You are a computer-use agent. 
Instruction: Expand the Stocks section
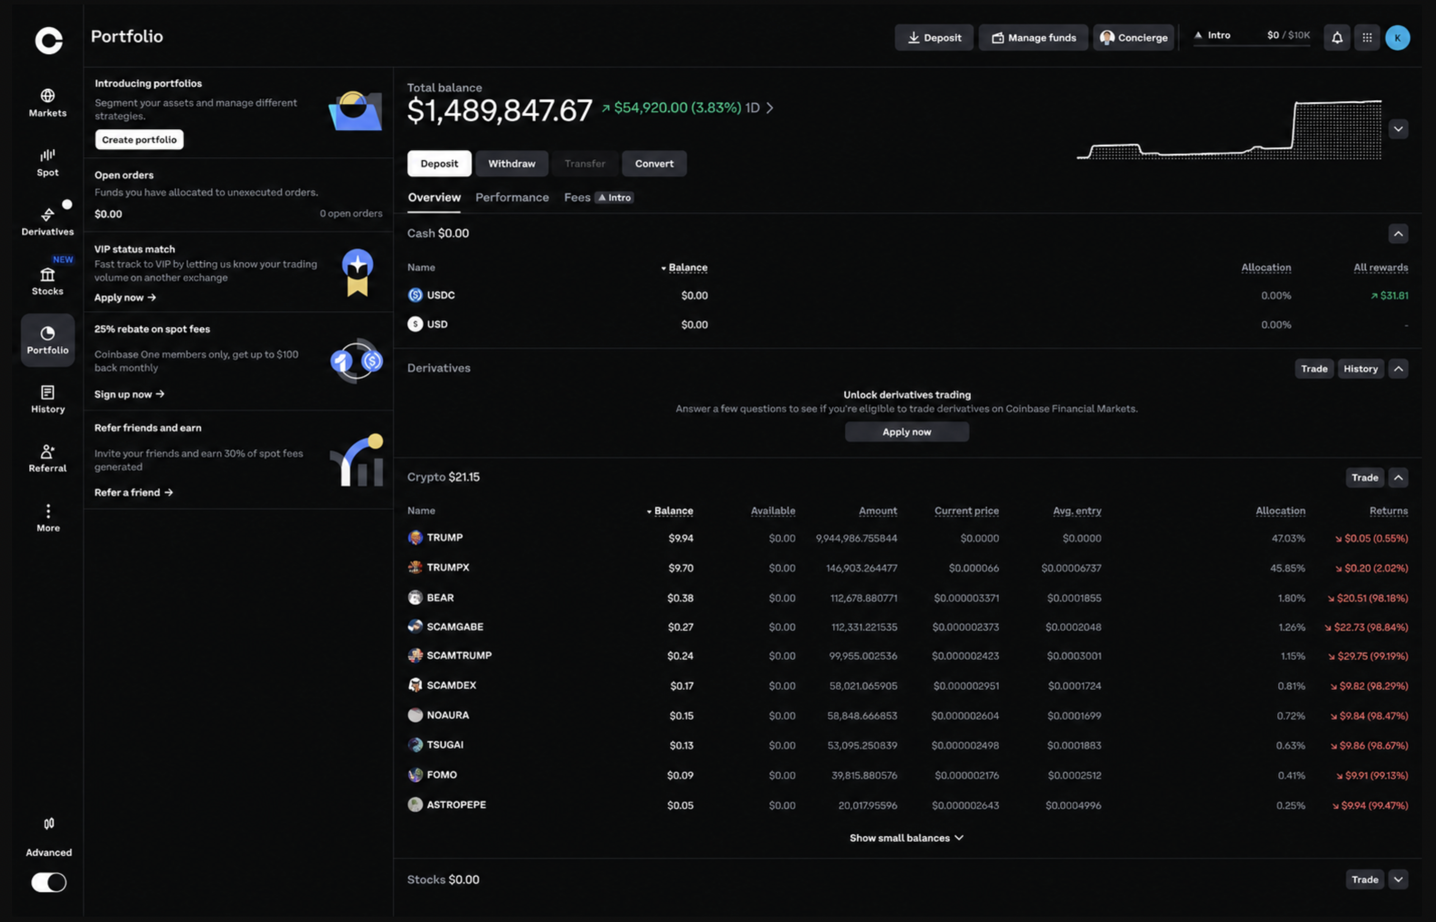click(1398, 880)
